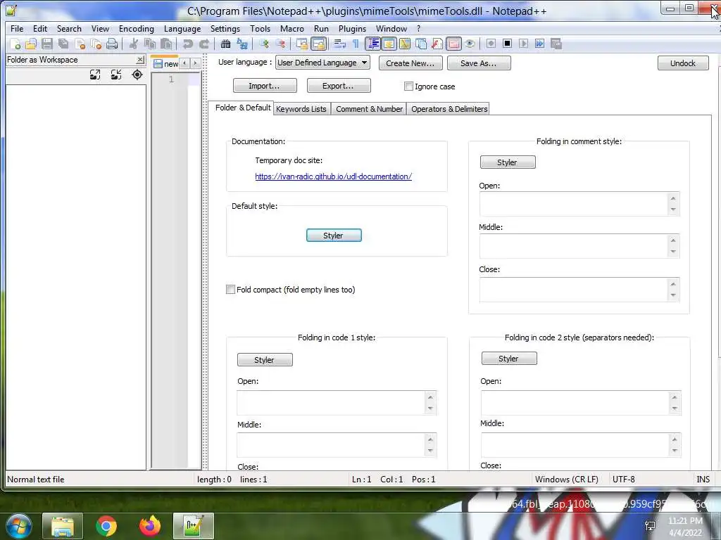This screenshot has height=540, width=721.
Task: Open Styler for Folding in comment style
Action: (508, 162)
